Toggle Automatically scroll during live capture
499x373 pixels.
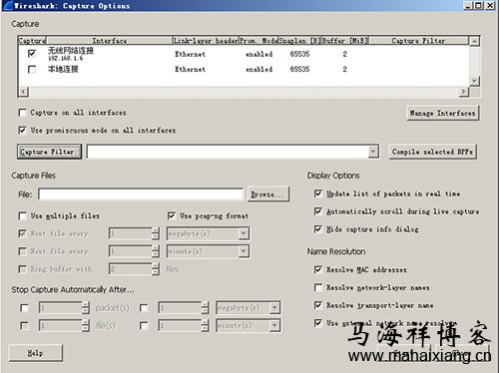(318, 211)
